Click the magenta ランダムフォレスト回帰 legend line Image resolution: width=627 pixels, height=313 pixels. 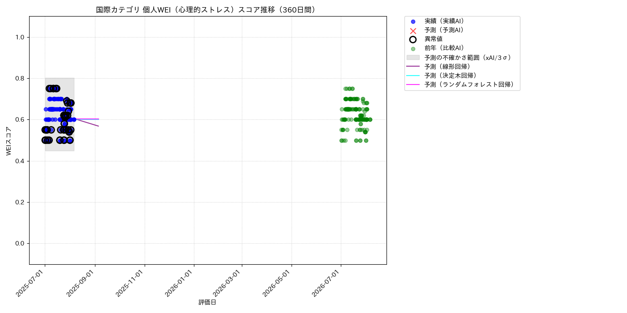413,85
